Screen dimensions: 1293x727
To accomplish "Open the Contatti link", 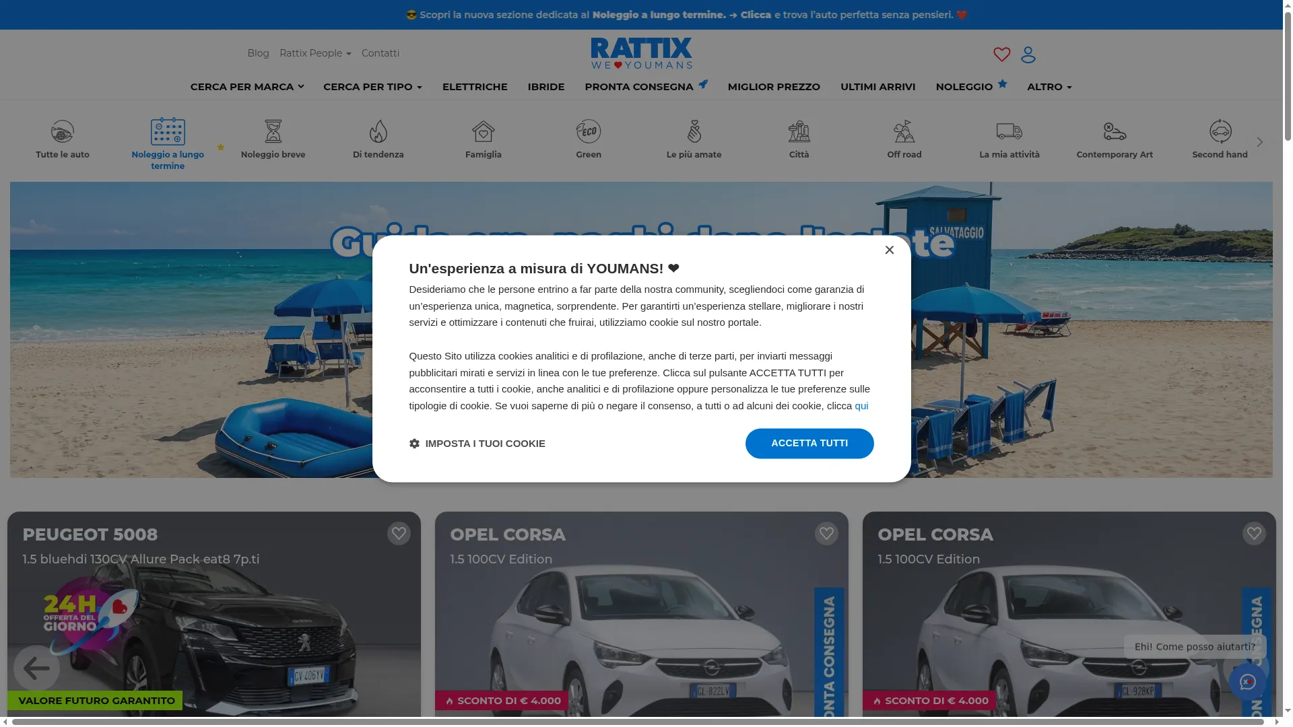I will (x=380, y=53).
